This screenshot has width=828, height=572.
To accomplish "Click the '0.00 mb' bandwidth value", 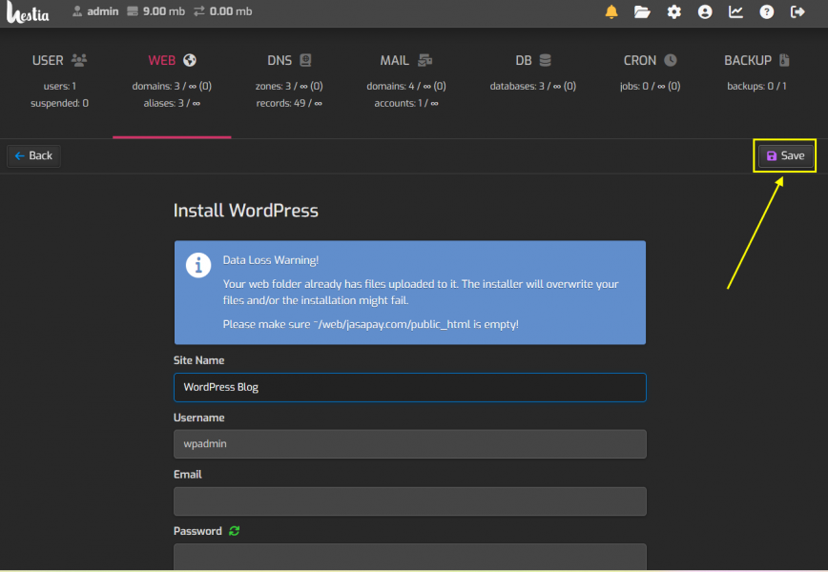I will pyautogui.click(x=231, y=11).
